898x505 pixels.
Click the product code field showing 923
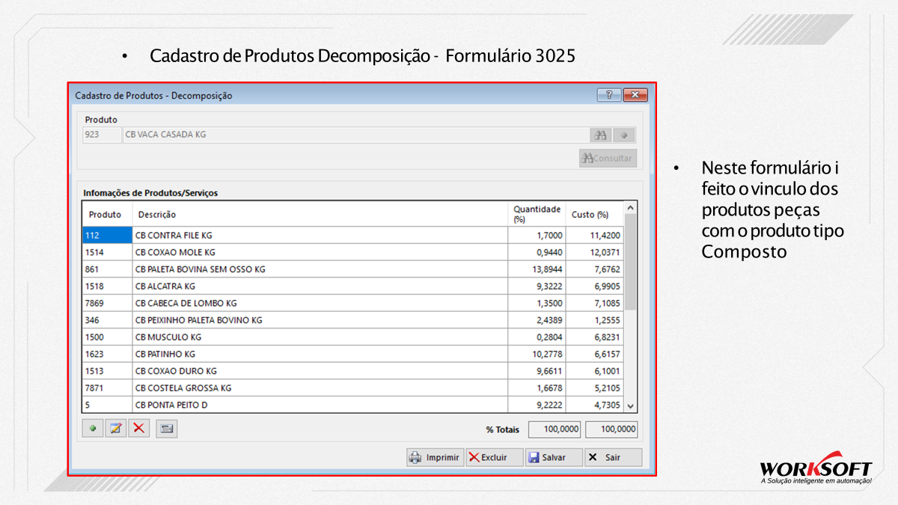point(102,135)
